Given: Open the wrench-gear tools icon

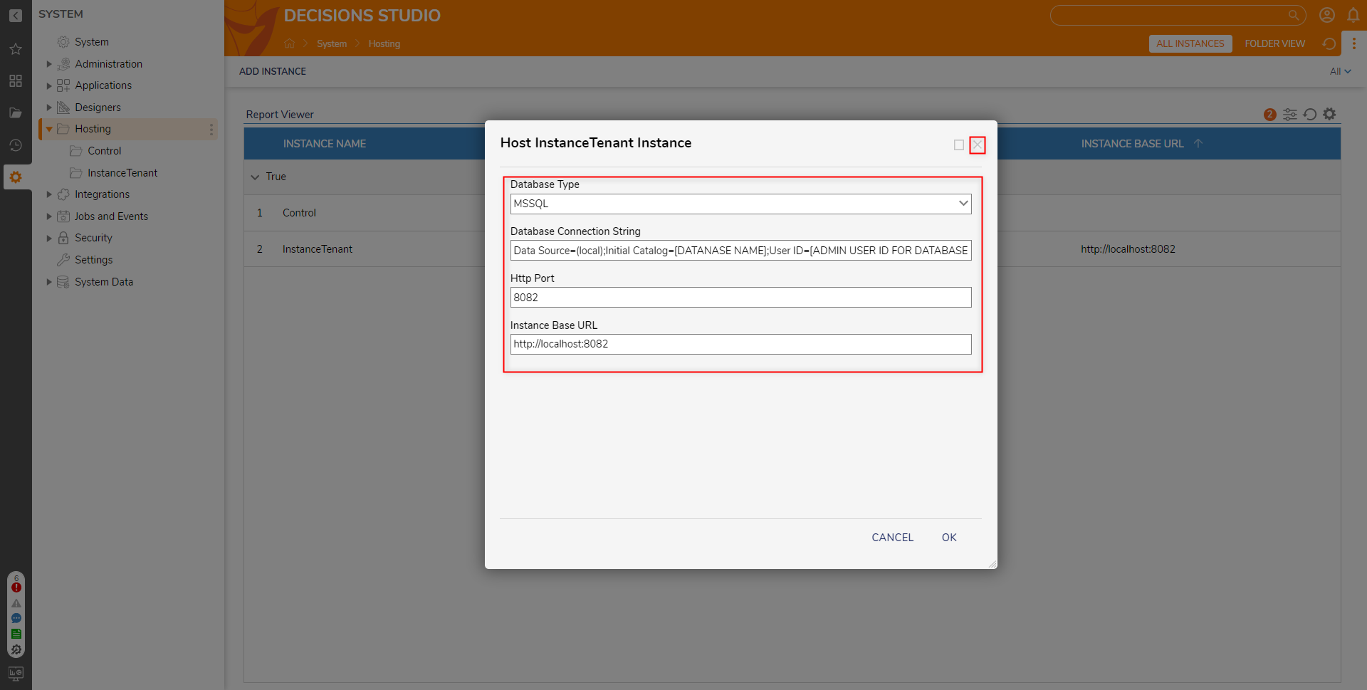Looking at the screenshot, I should coord(16,649).
